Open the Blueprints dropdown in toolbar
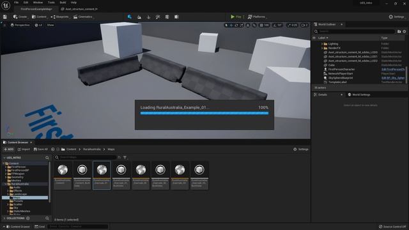The height and width of the screenshot is (230, 409). coord(60,17)
